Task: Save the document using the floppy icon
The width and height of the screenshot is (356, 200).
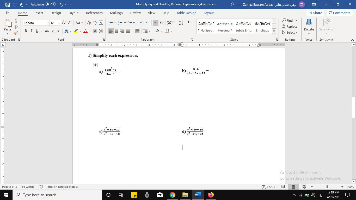Action: tap(7, 4)
